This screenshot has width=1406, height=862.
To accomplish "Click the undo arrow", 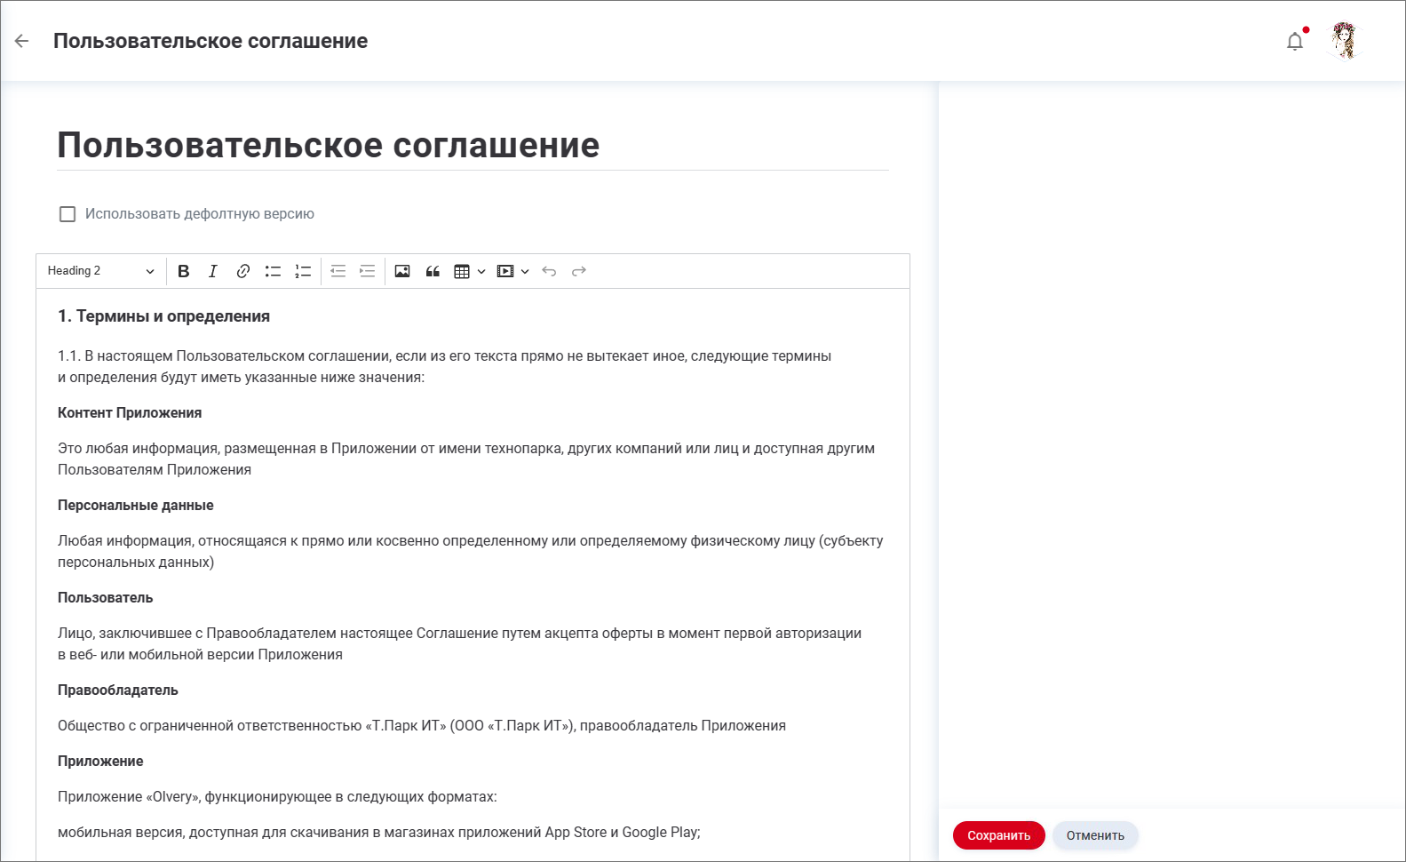I will tap(549, 271).
